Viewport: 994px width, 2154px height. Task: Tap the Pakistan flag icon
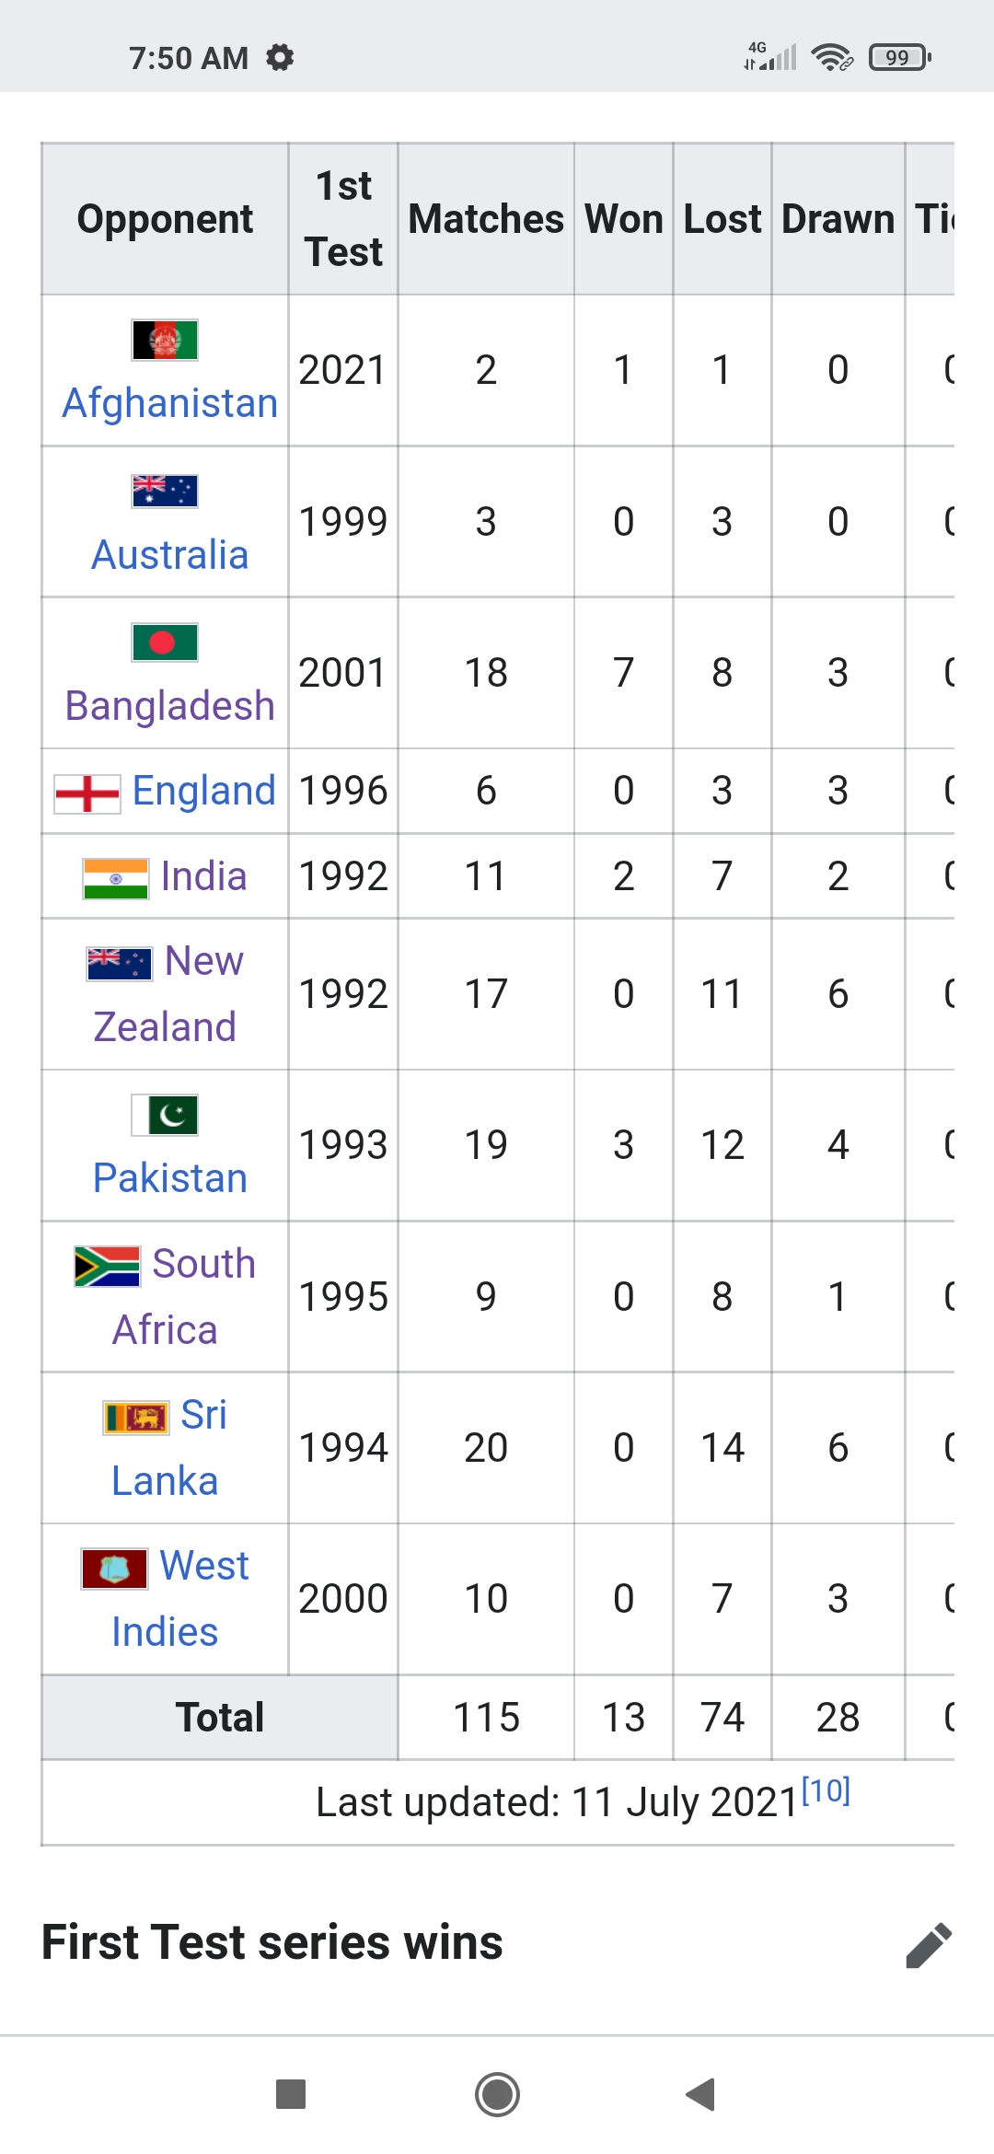165,1115
